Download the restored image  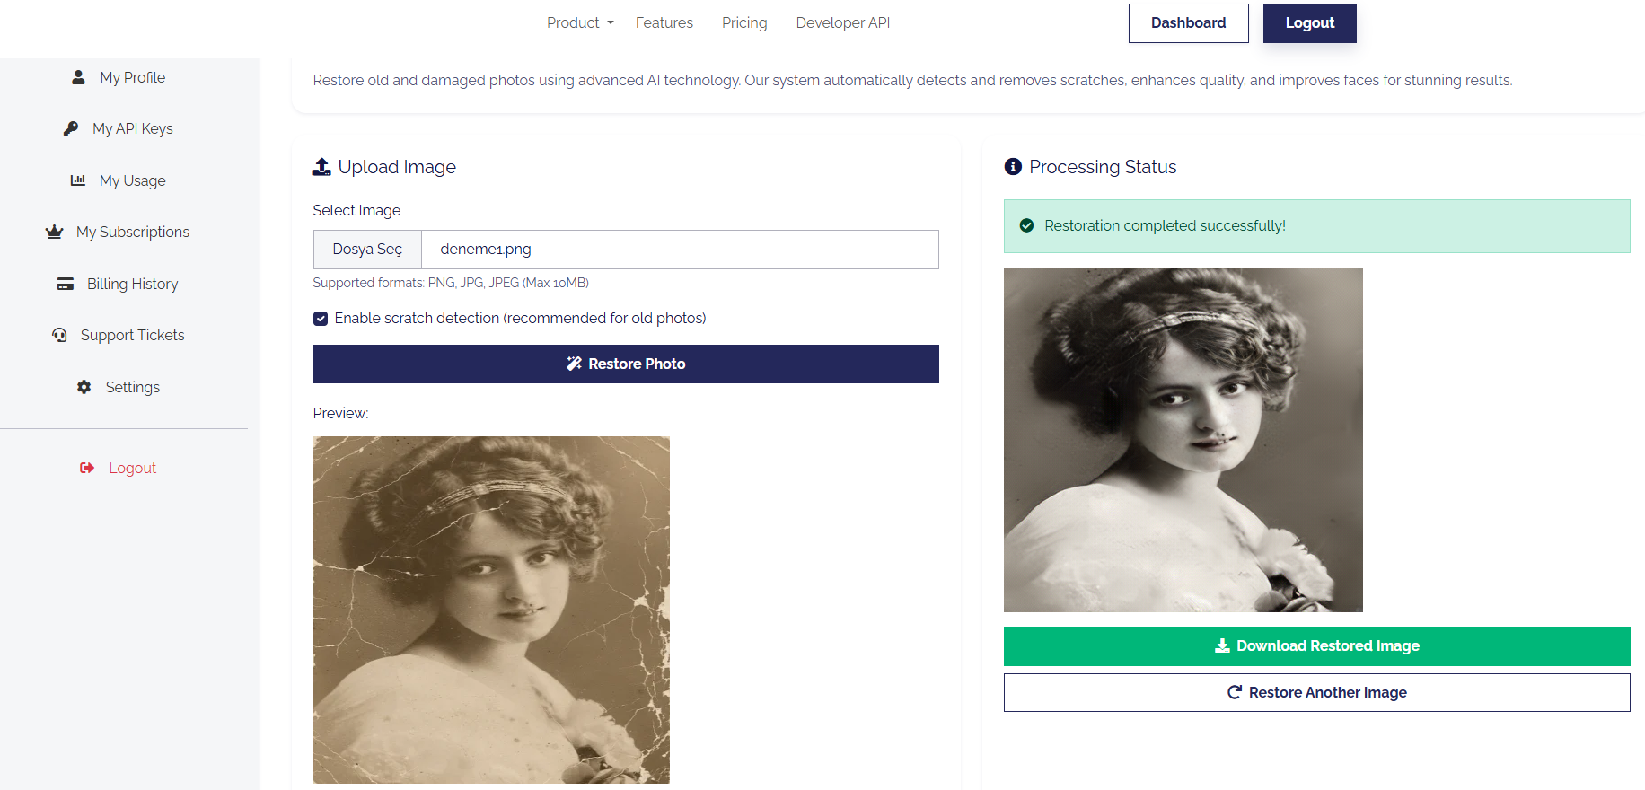pyautogui.click(x=1317, y=646)
